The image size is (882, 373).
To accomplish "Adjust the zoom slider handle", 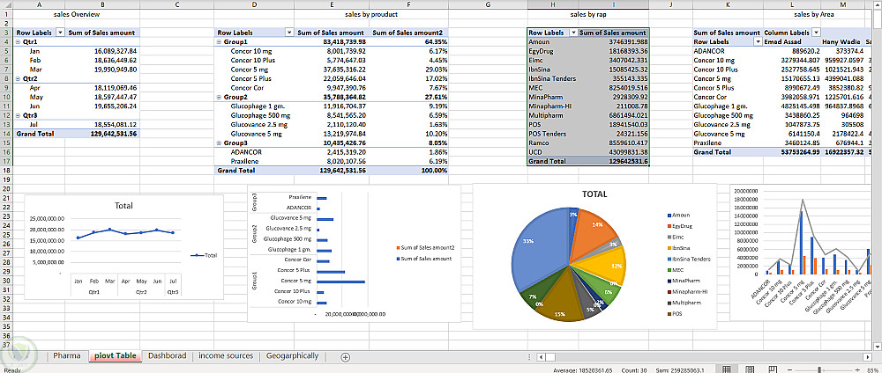I will (x=819, y=370).
